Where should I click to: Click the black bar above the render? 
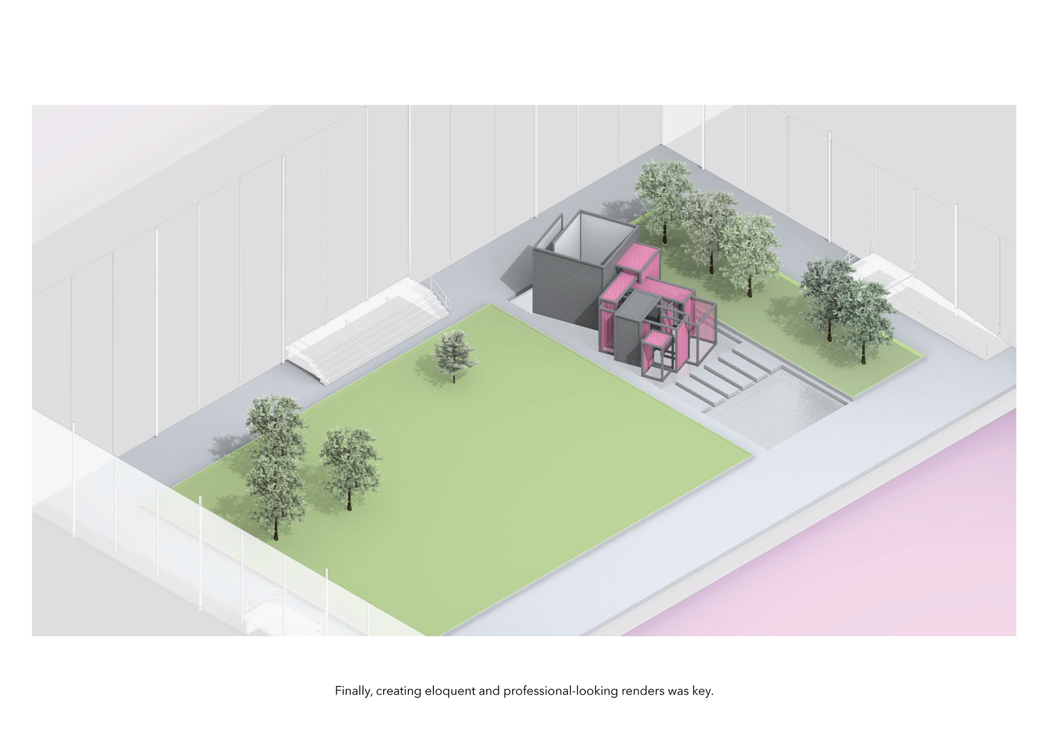tap(524, 52)
